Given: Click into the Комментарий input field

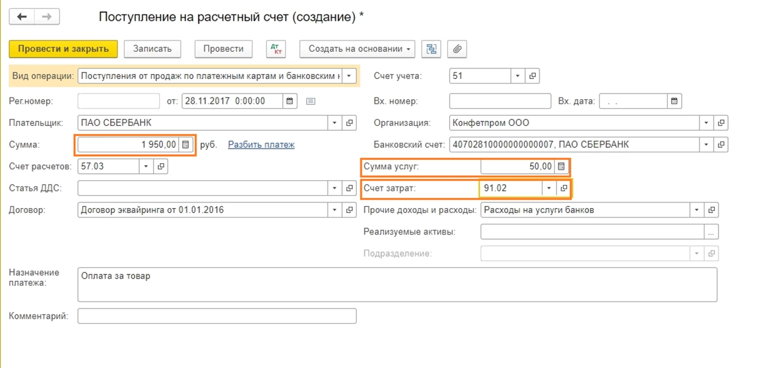Looking at the screenshot, I should coord(216,316).
